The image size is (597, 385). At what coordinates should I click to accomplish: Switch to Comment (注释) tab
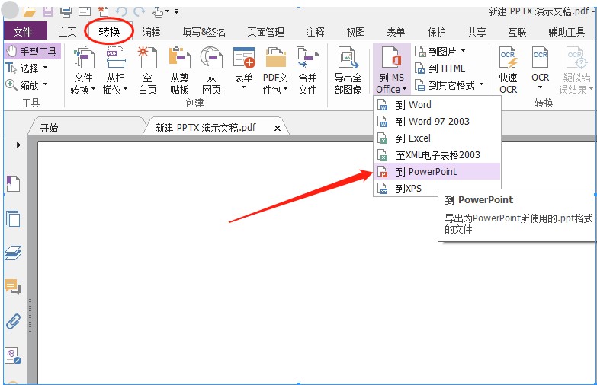click(x=315, y=32)
